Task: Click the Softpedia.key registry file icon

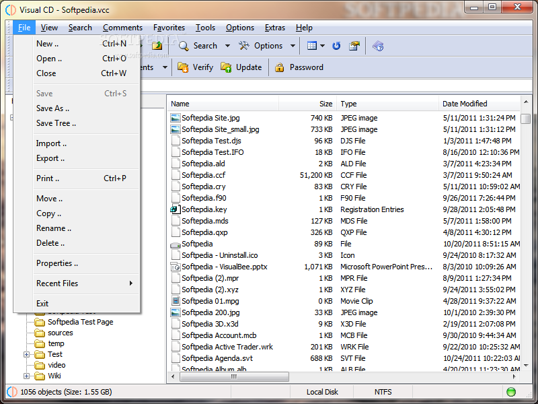Action: click(176, 209)
